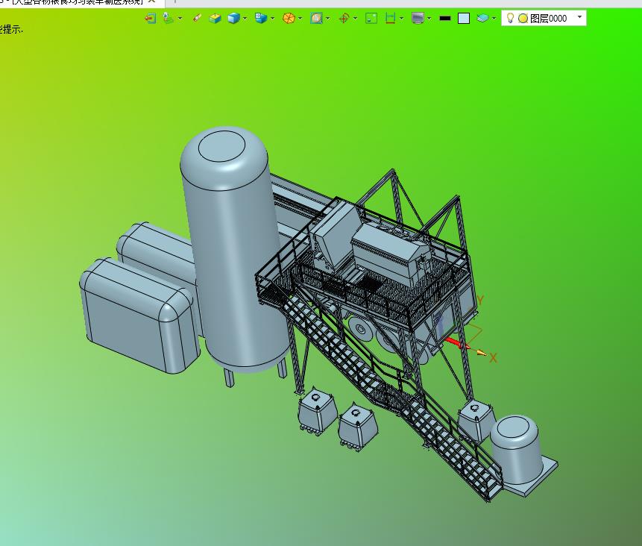Expand the view orientation dropdown arrow

pos(273,19)
